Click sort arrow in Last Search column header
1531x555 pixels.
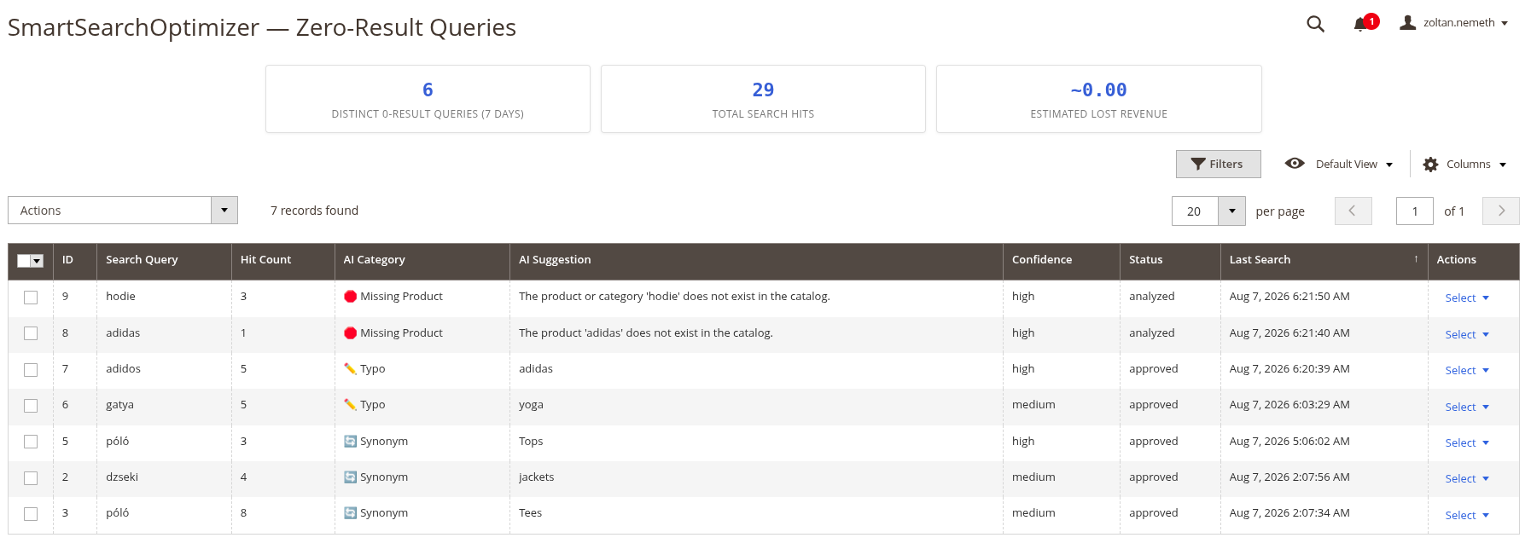1416,259
